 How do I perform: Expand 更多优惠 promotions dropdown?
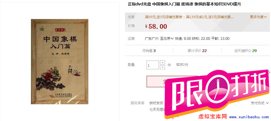[258, 17]
